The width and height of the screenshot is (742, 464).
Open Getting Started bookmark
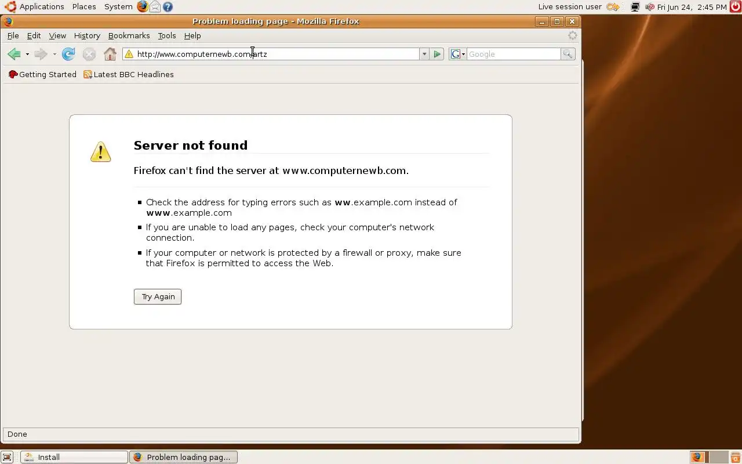[42, 74]
